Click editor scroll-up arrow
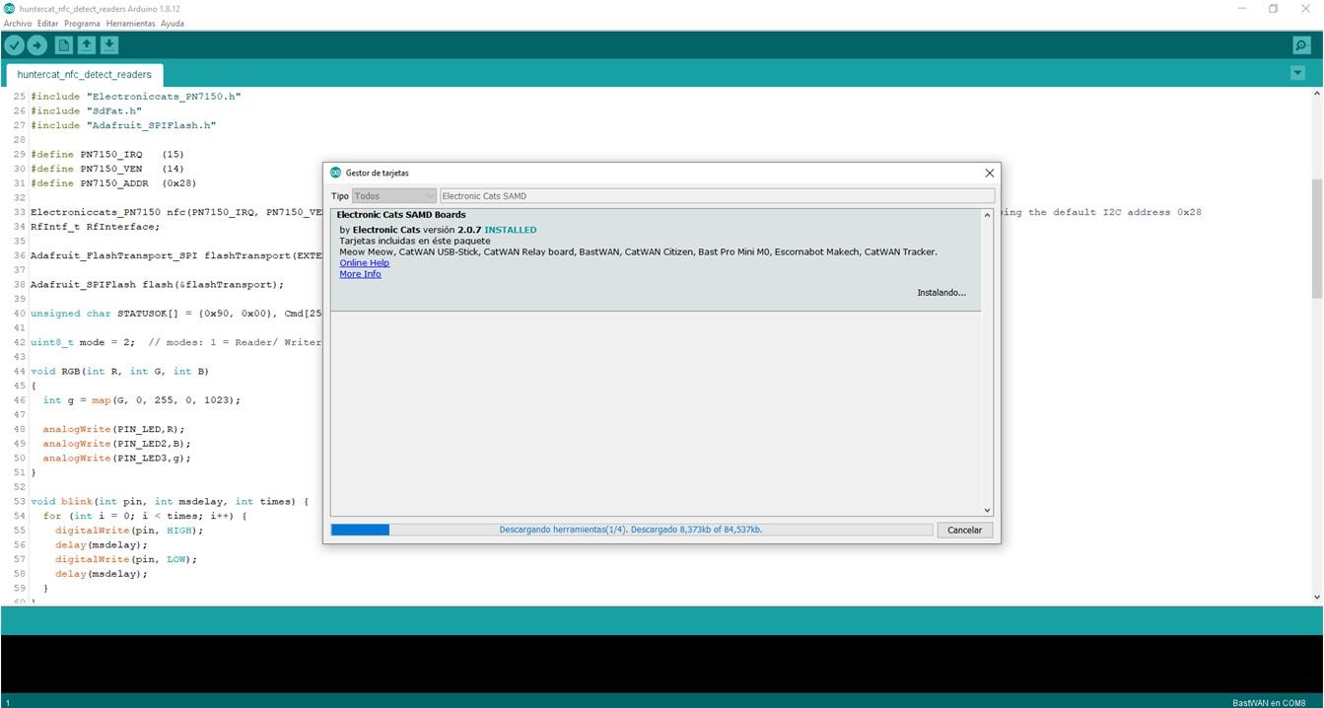 [x=1317, y=93]
